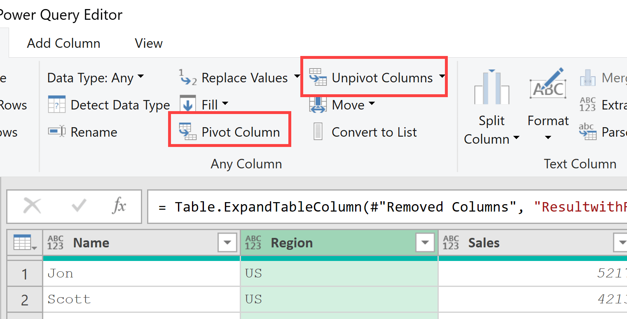The height and width of the screenshot is (319, 627).
Task: Expand the Replace Values dropdown arrow
Action: (x=297, y=77)
